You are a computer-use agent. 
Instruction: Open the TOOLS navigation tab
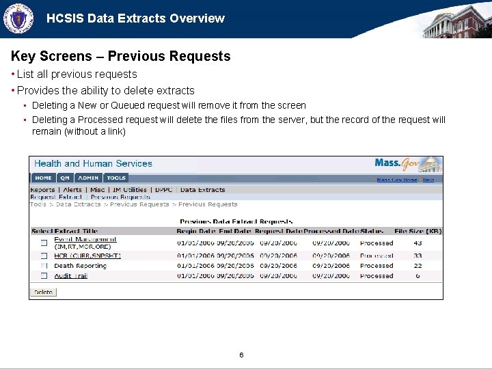pos(116,178)
